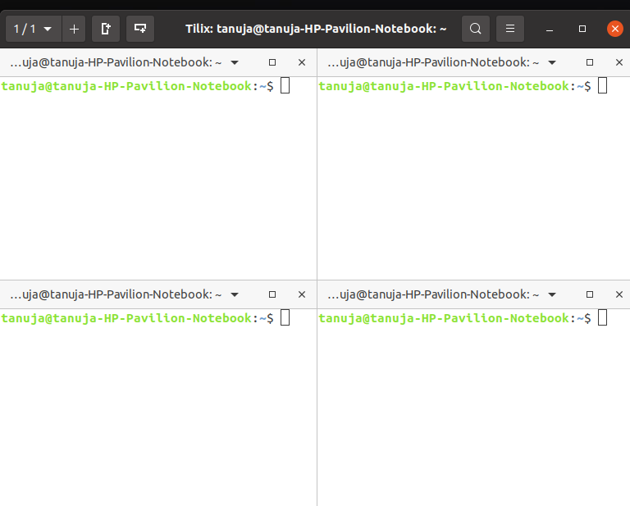Click the bottom-left terminal title label
The height and width of the screenshot is (506, 630).
click(116, 294)
